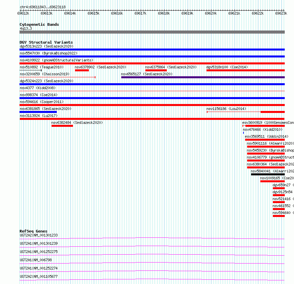
Task: Click the 69623k ruler tick label
Action: pos(281,13)
